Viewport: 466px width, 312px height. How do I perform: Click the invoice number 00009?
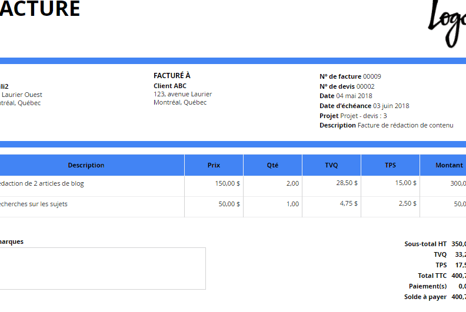(x=372, y=76)
